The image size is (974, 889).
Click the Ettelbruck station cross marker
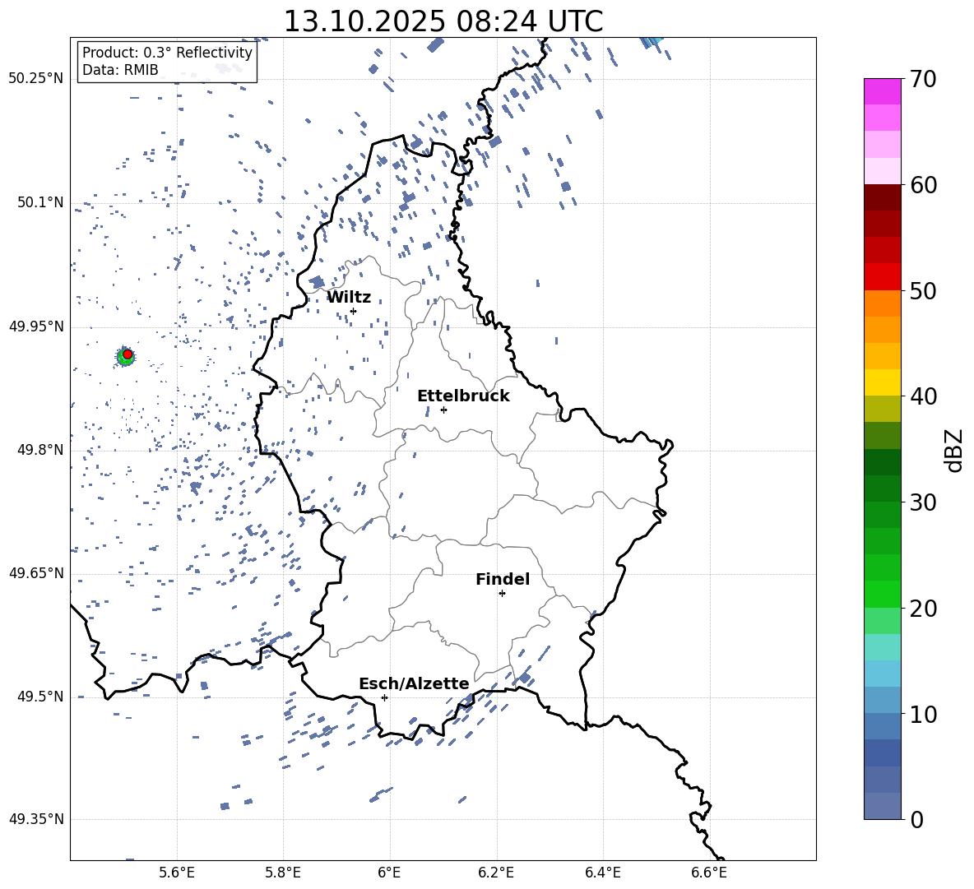[443, 410]
